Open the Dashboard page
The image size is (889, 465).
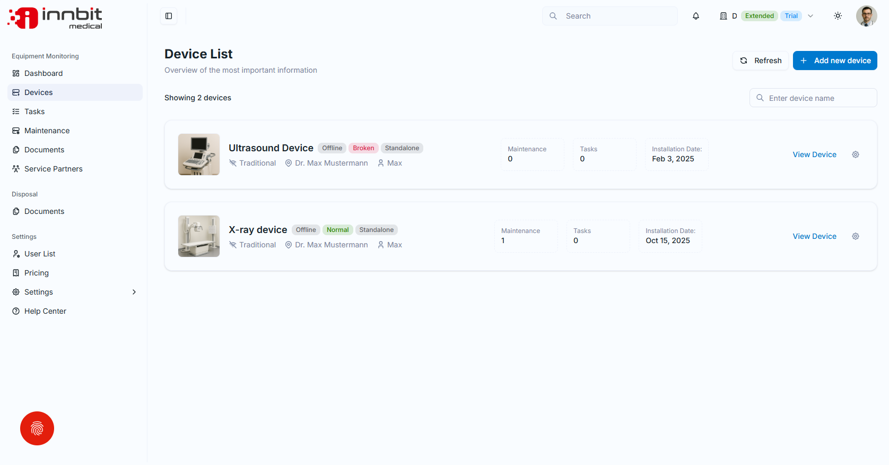pos(75,73)
